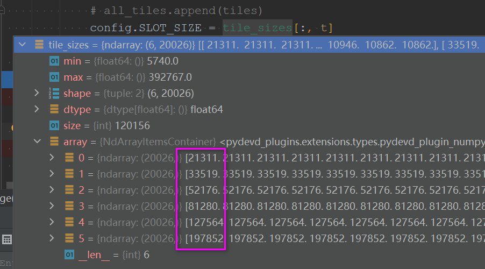Click the icon beside array row 1
Image resolution: width=485 pixels, height=269 pixels.
tap(69, 174)
